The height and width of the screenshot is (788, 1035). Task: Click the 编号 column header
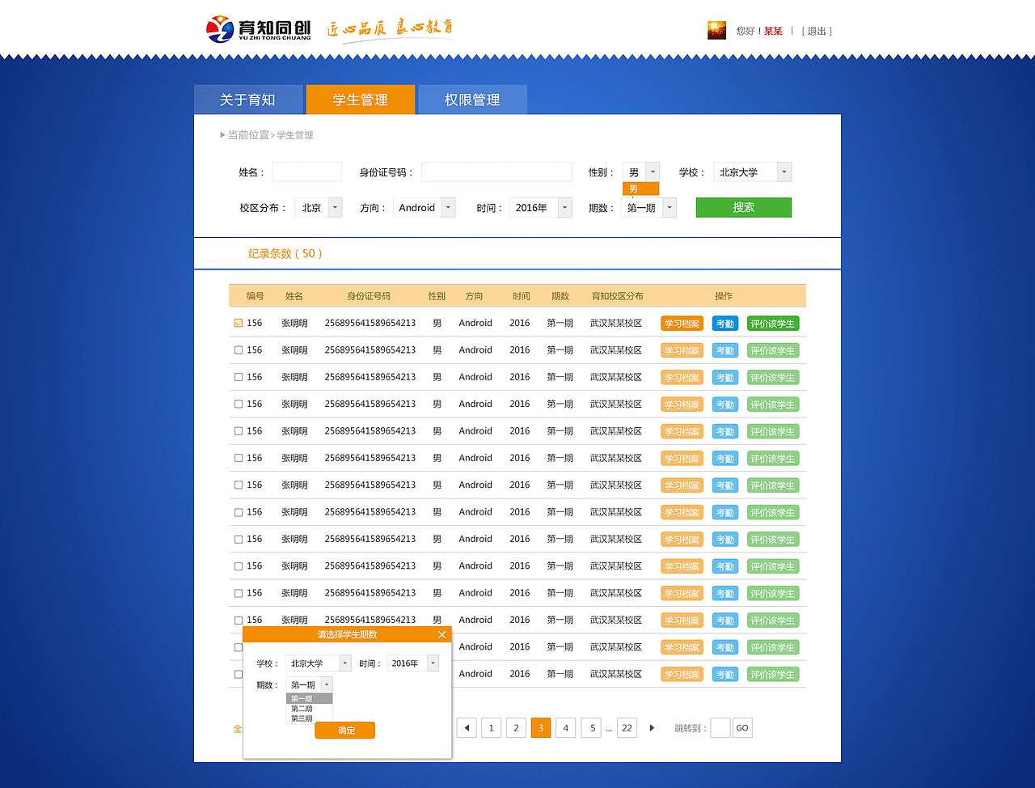(256, 296)
